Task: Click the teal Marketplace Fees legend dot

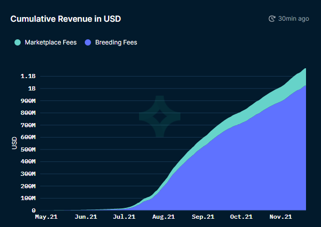Action: coord(18,42)
